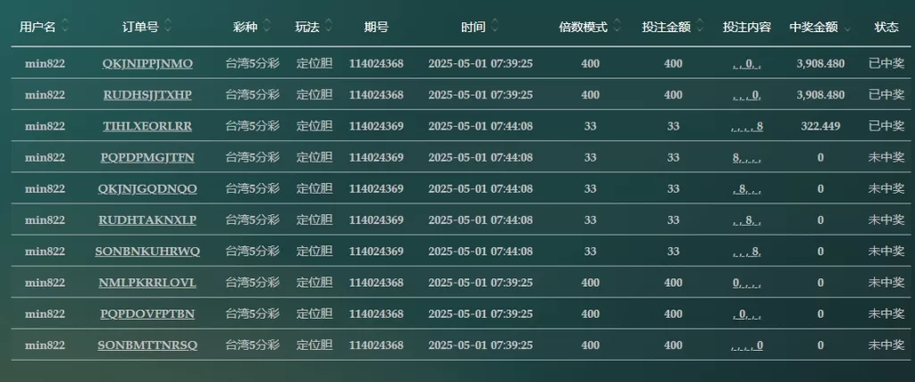Screen dimensions: 915x382
Task: Open order NMLPKRRLOVL link
Action: click(x=147, y=283)
